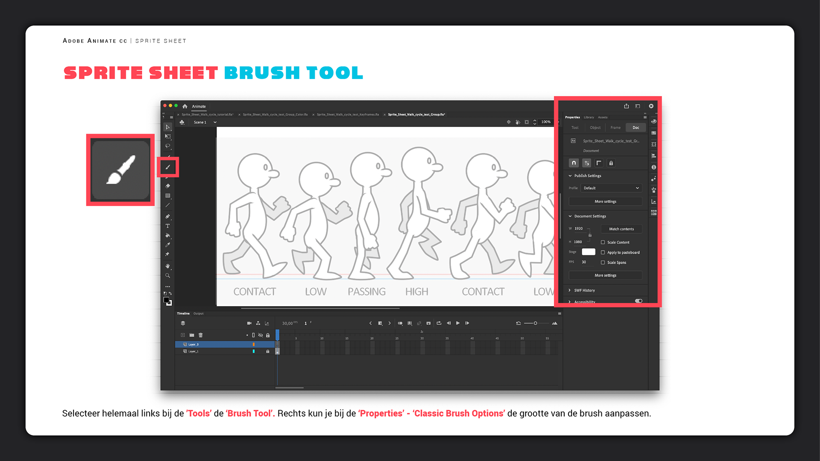The image size is (820, 461).
Task: Click the delete layer trash icon
Action: click(201, 335)
